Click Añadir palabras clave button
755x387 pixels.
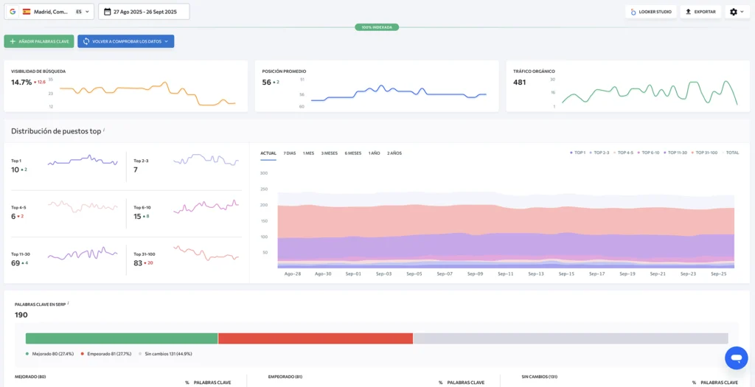pyautogui.click(x=39, y=41)
